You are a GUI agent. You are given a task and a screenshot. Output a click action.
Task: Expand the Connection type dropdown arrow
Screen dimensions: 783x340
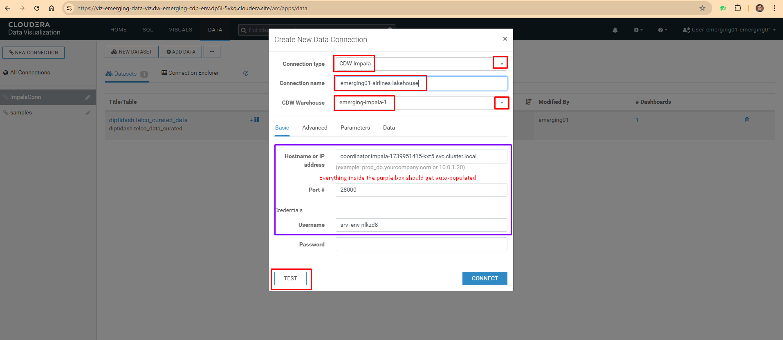(502, 64)
